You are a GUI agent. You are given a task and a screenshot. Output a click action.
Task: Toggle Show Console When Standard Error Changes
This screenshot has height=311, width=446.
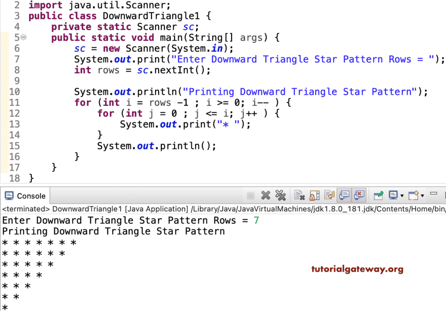tap(358, 195)
